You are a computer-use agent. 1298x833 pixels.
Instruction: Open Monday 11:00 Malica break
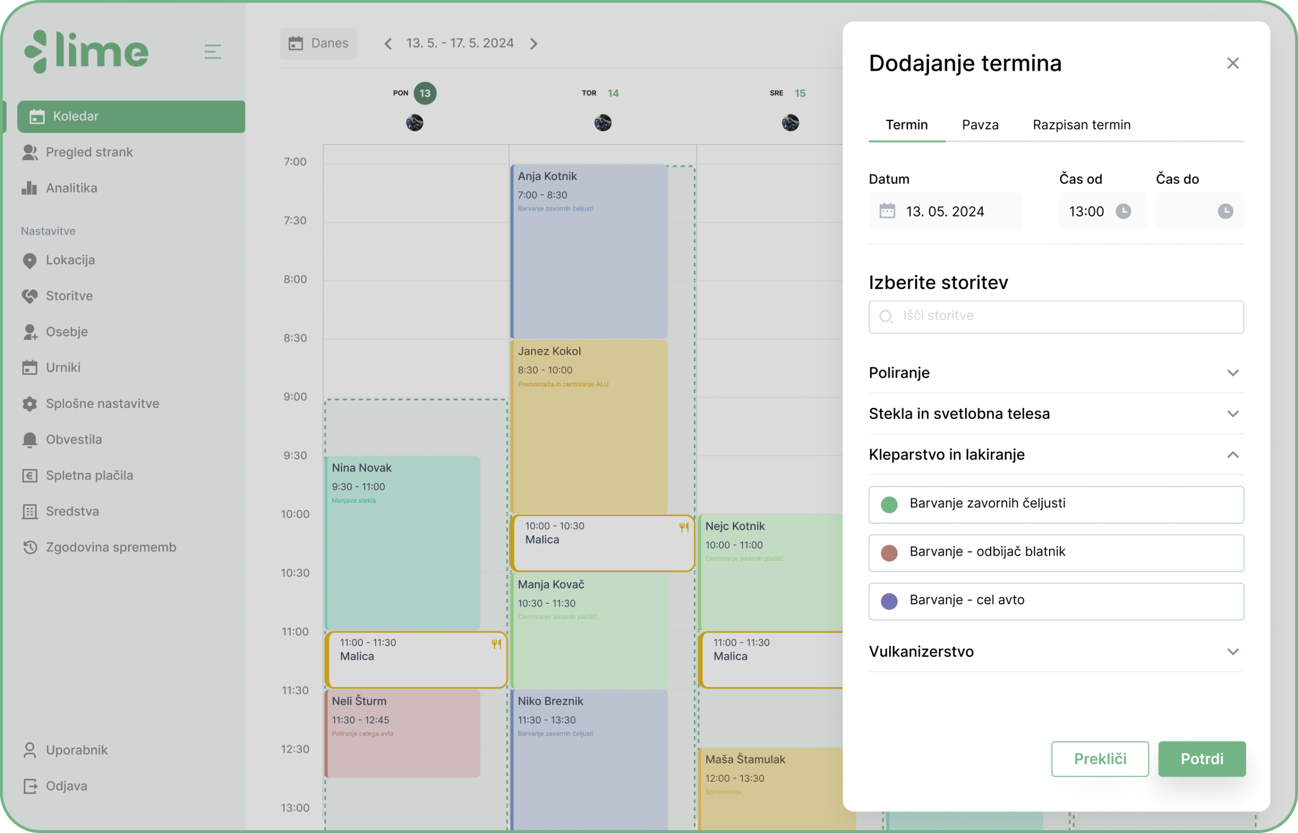[x=416, y=660]
